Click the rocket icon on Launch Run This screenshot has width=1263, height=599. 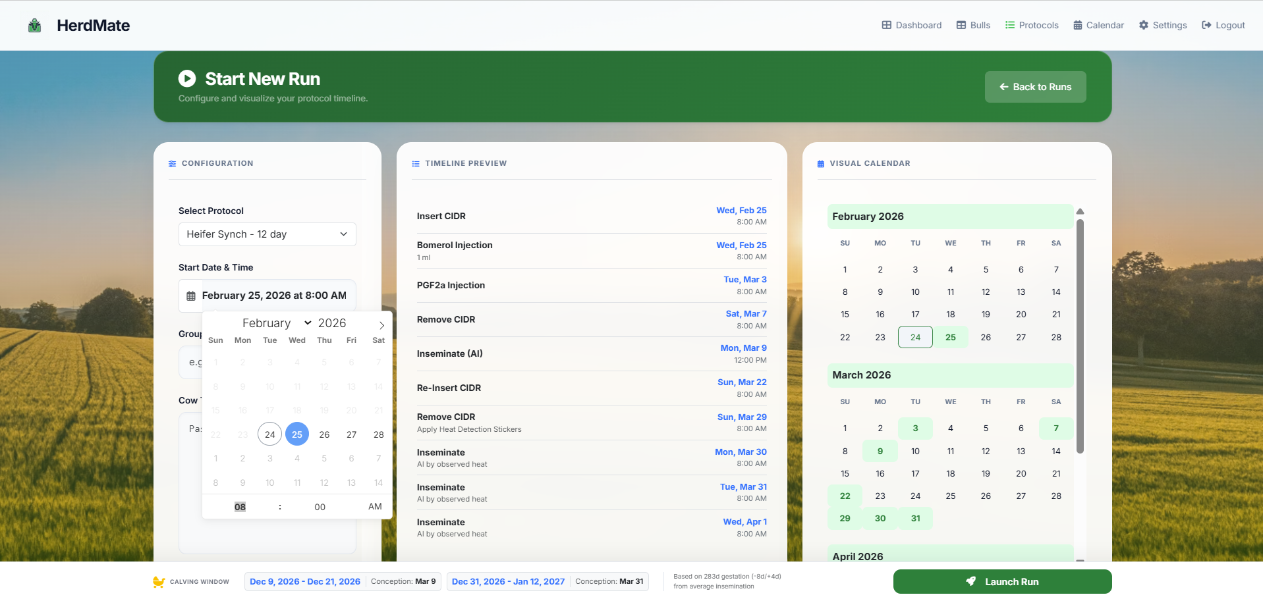point(970,581)
